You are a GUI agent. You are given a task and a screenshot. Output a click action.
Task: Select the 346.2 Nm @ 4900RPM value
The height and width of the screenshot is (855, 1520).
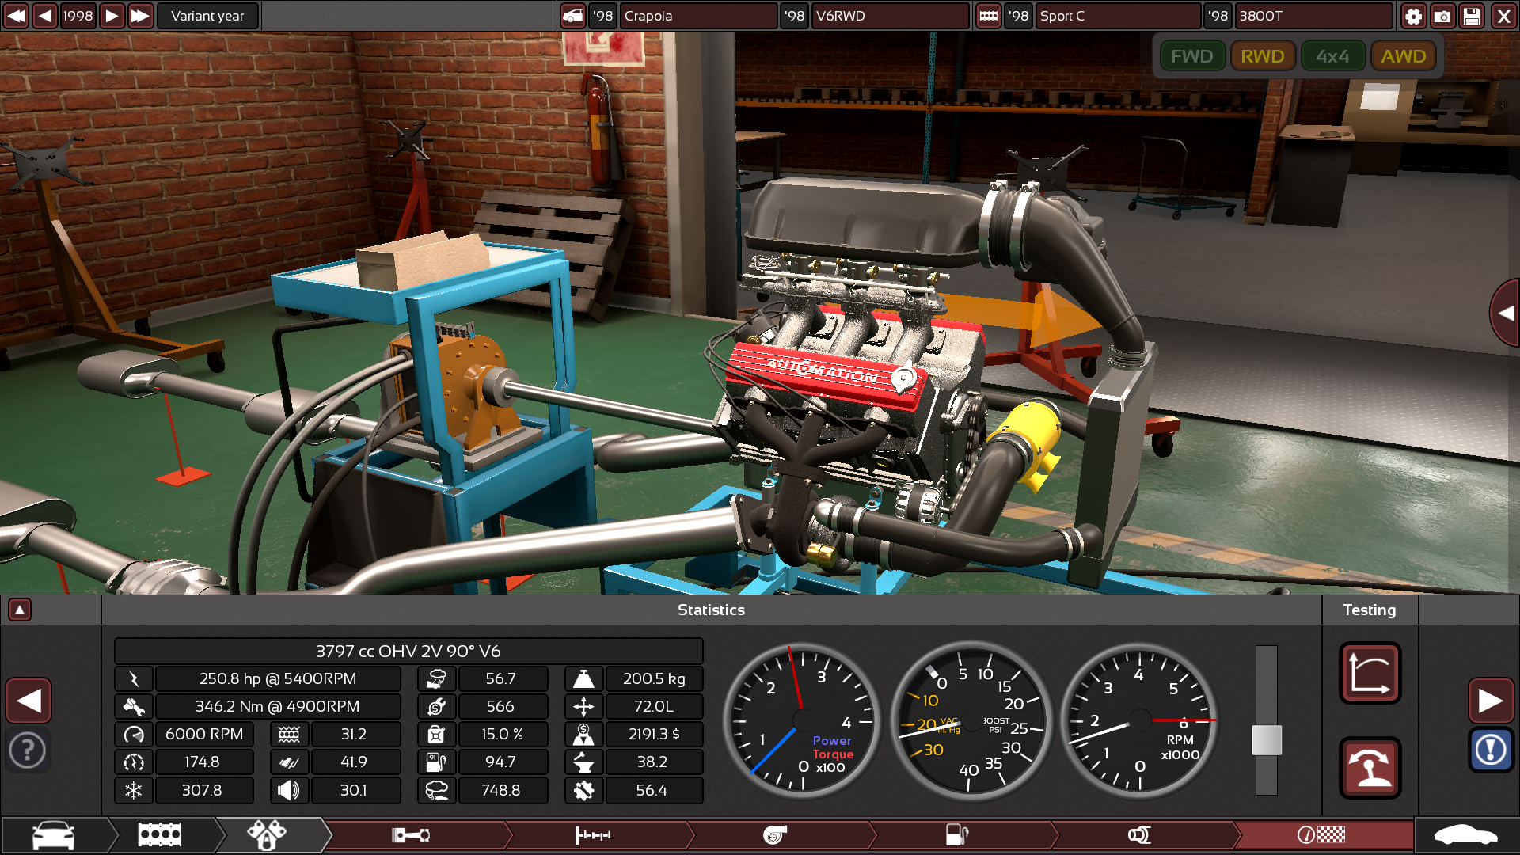[x=278, y=707]
